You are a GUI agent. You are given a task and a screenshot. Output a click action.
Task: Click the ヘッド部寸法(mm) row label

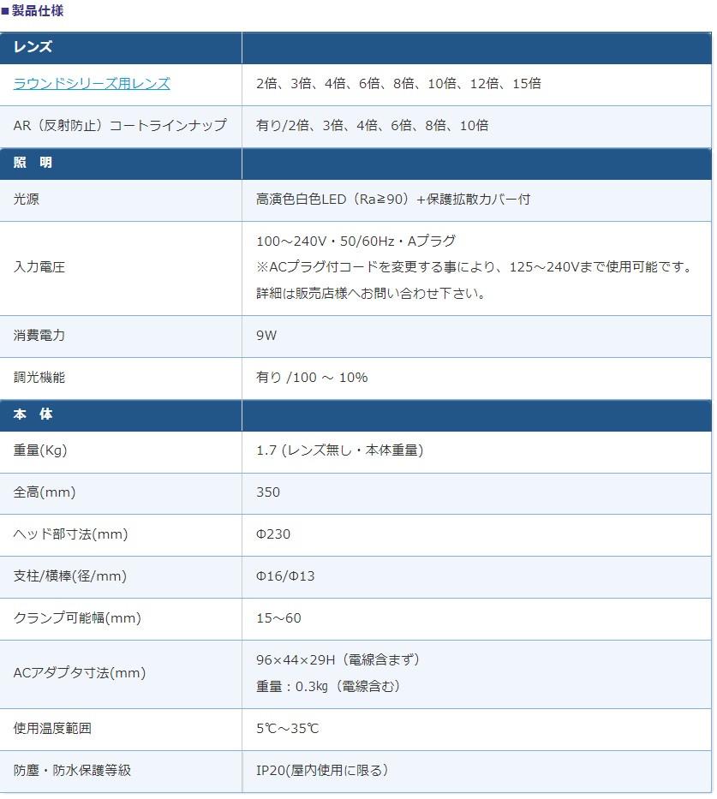coord(70,534)
